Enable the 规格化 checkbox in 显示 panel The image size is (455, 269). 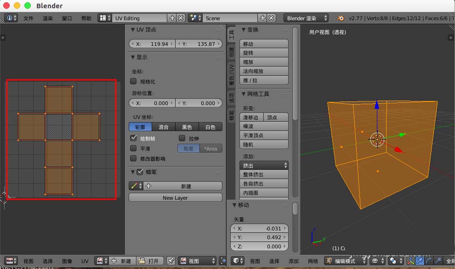(x=133, y=81)
